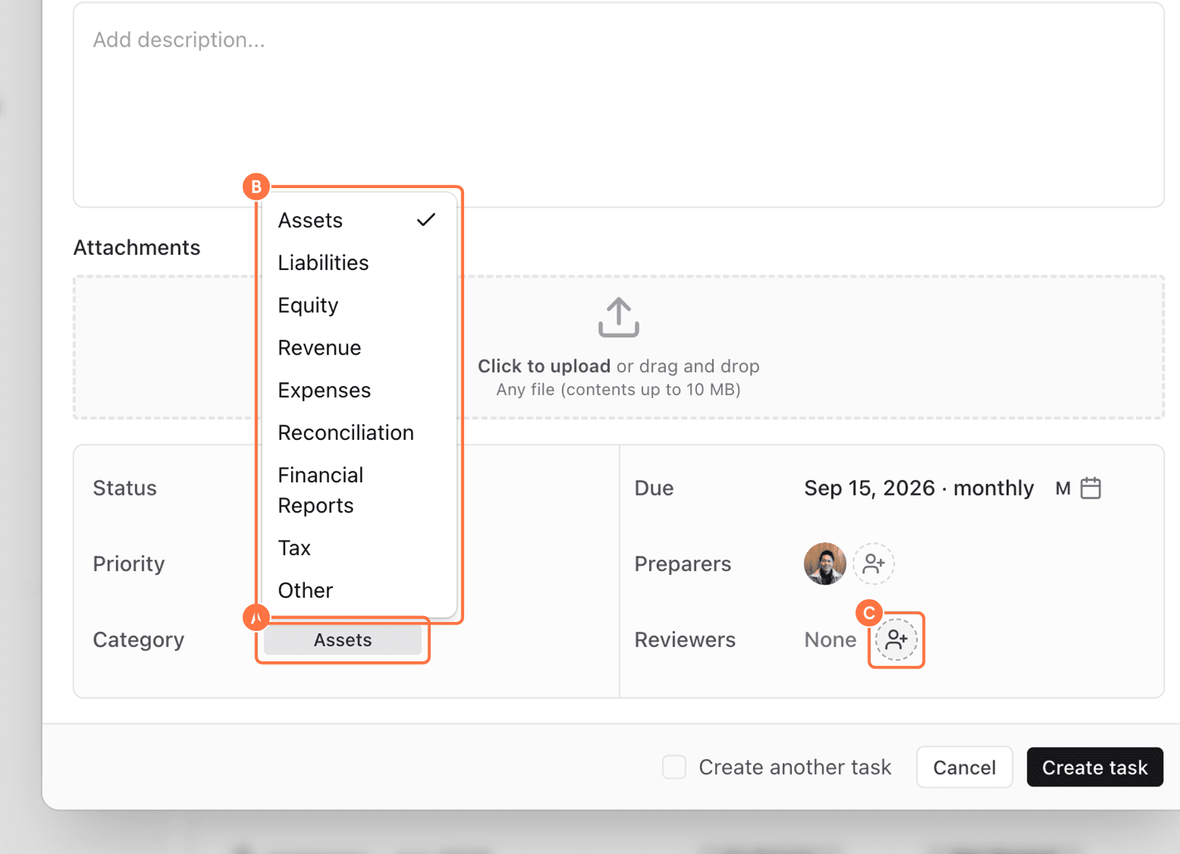1180x854 pixels.
Task: Click the Priority field label
Action: (x=128, y=564)
